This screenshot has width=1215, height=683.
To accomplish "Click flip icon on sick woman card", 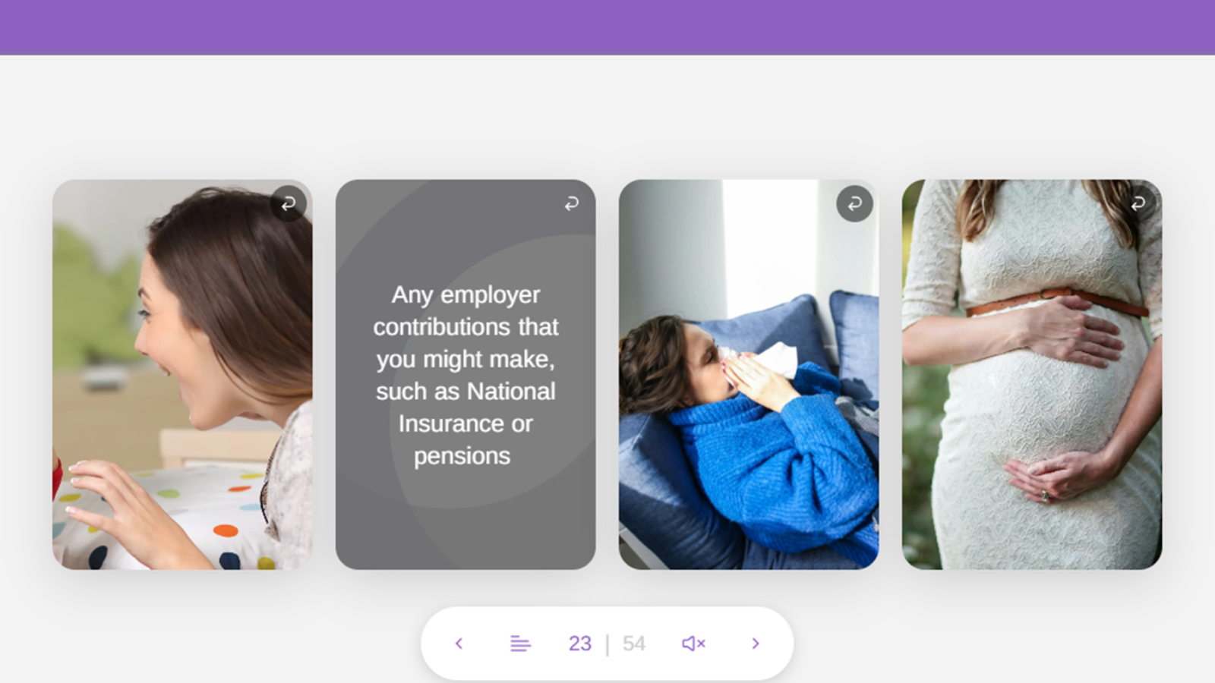I will tap(854, 203).
